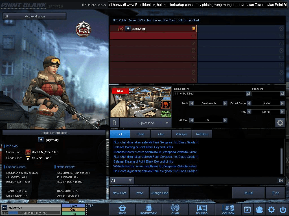Decrease Durasi Game from 10 Min
The image size is (289, 216).
point(249,103)
